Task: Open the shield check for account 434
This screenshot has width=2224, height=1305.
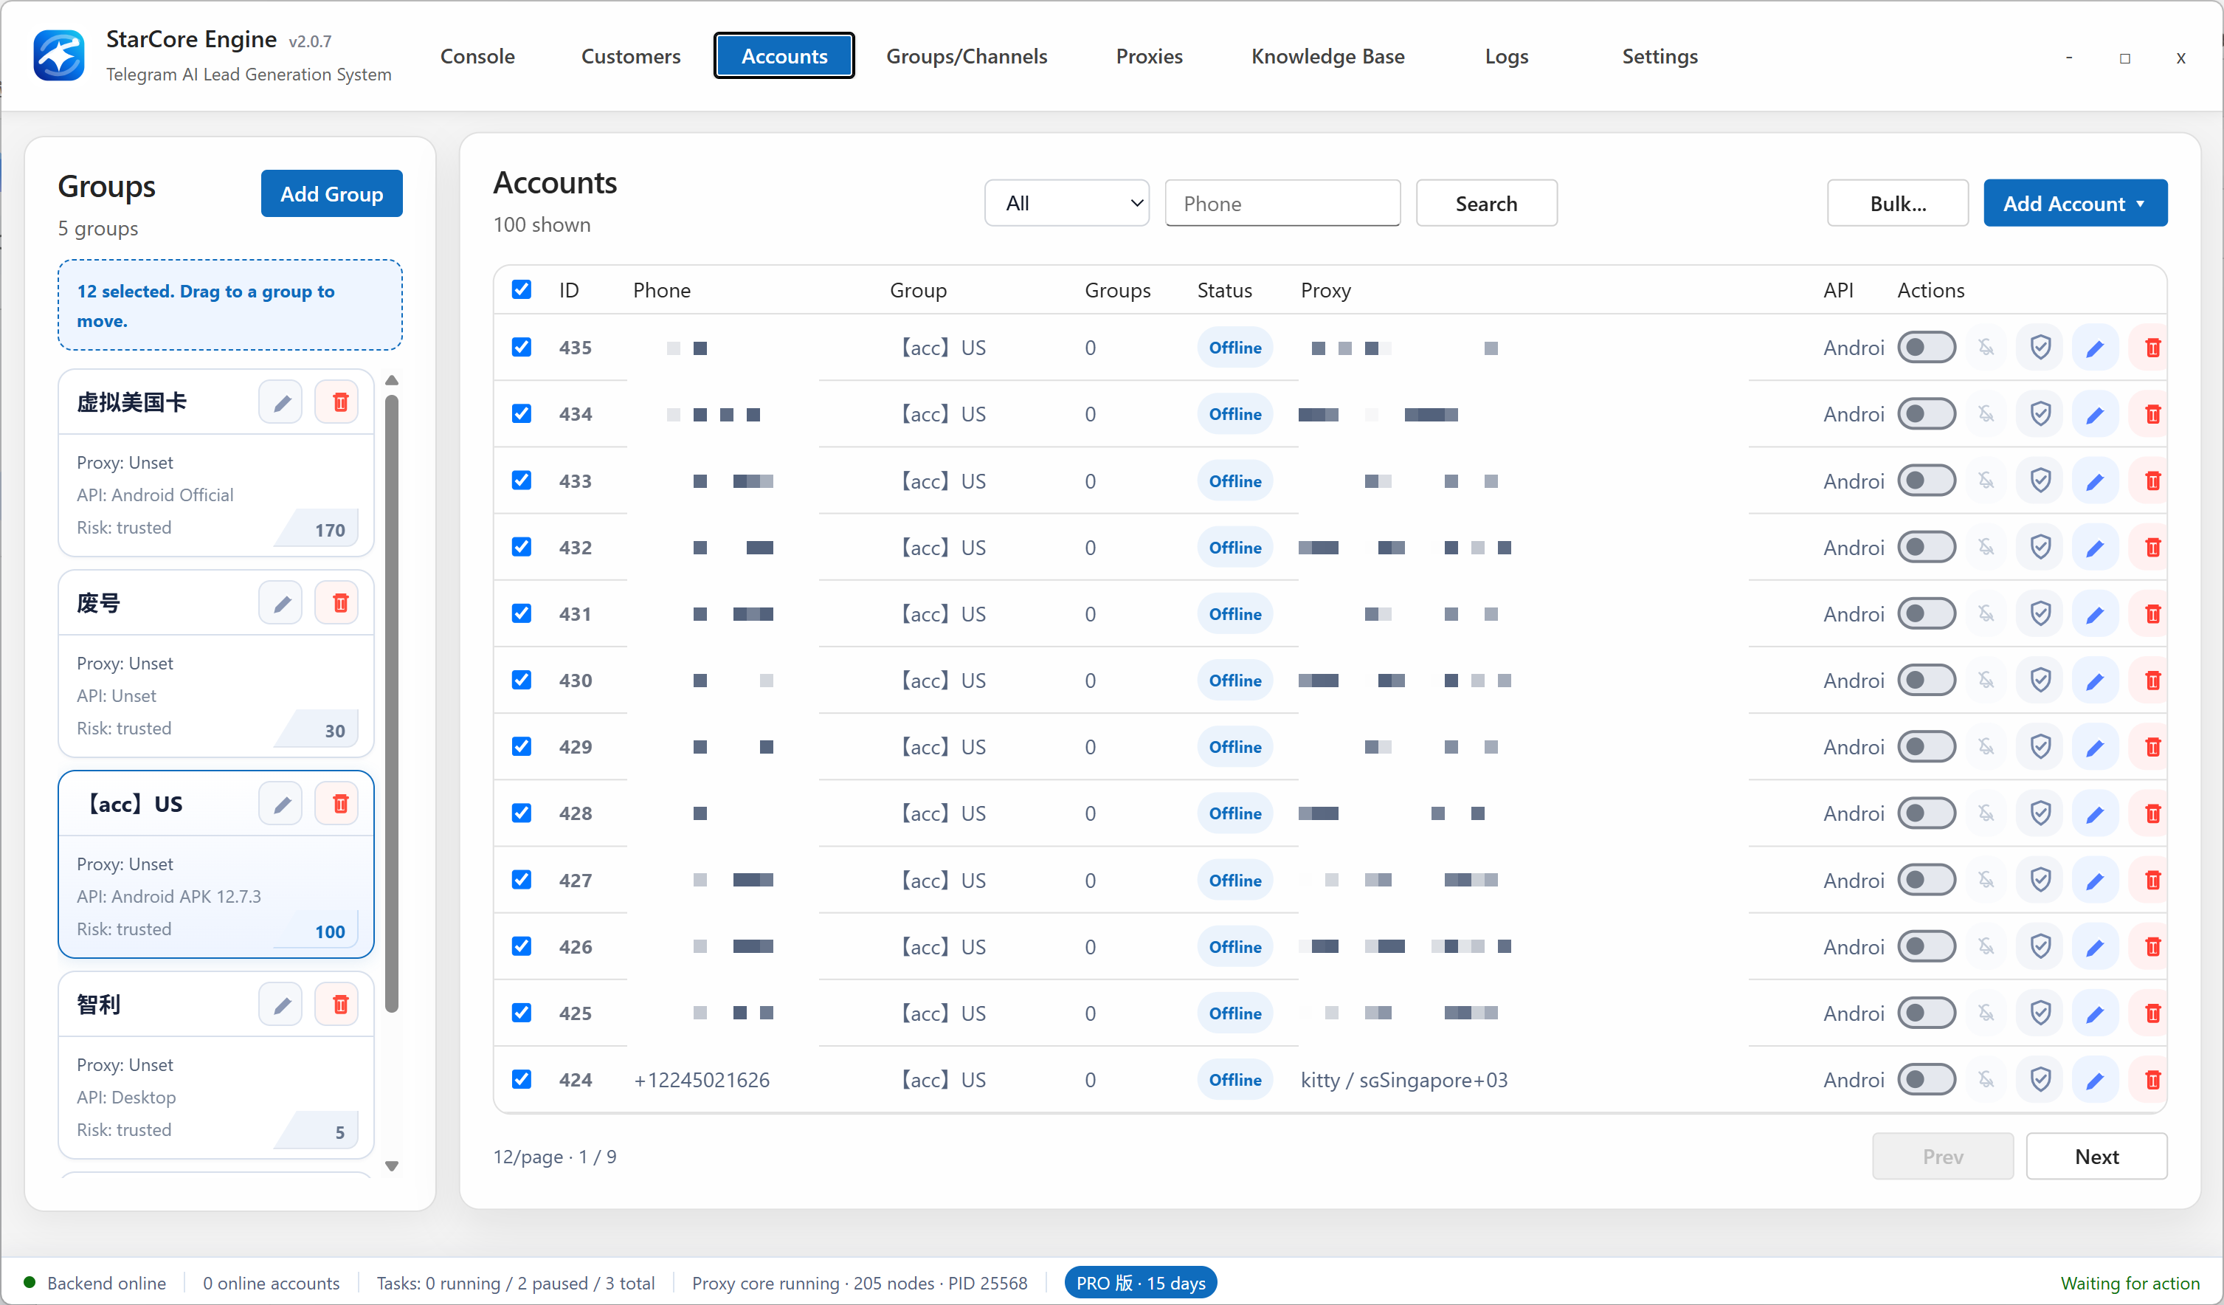Action: point(2040,413)
